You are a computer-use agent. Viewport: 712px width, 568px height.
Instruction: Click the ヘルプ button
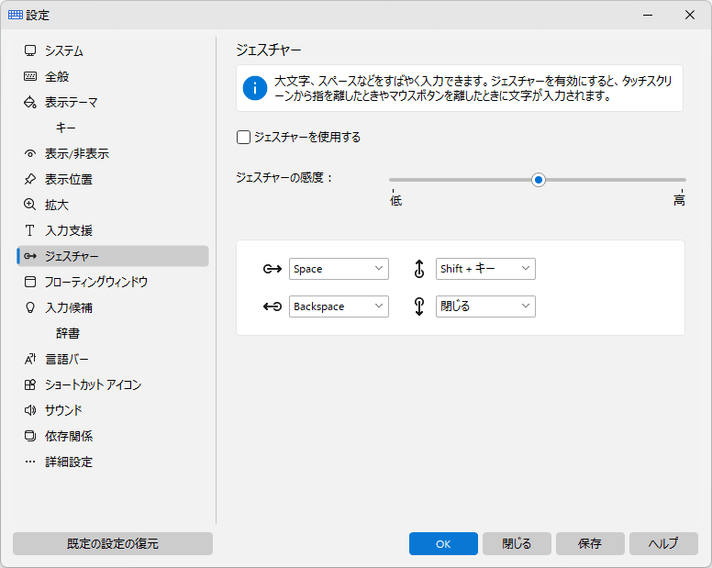663,543
